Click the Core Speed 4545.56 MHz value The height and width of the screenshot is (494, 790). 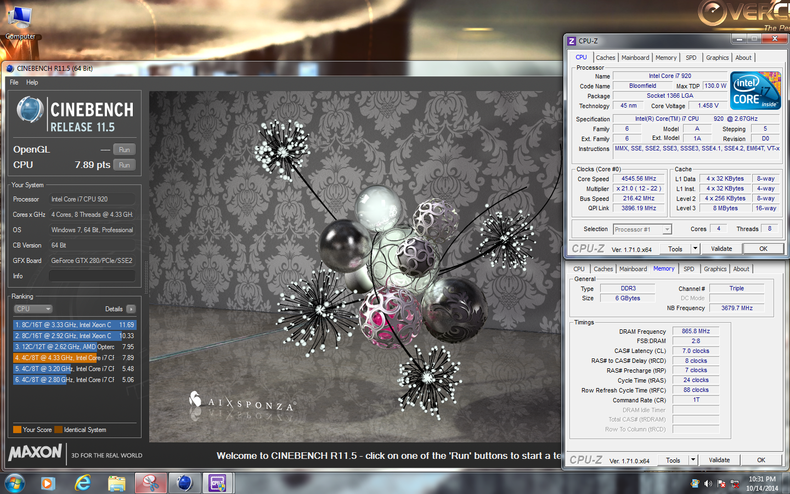[x=639, y=179]
